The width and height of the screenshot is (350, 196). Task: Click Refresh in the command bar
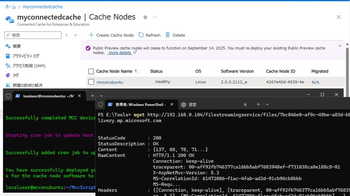coord(149,35)
